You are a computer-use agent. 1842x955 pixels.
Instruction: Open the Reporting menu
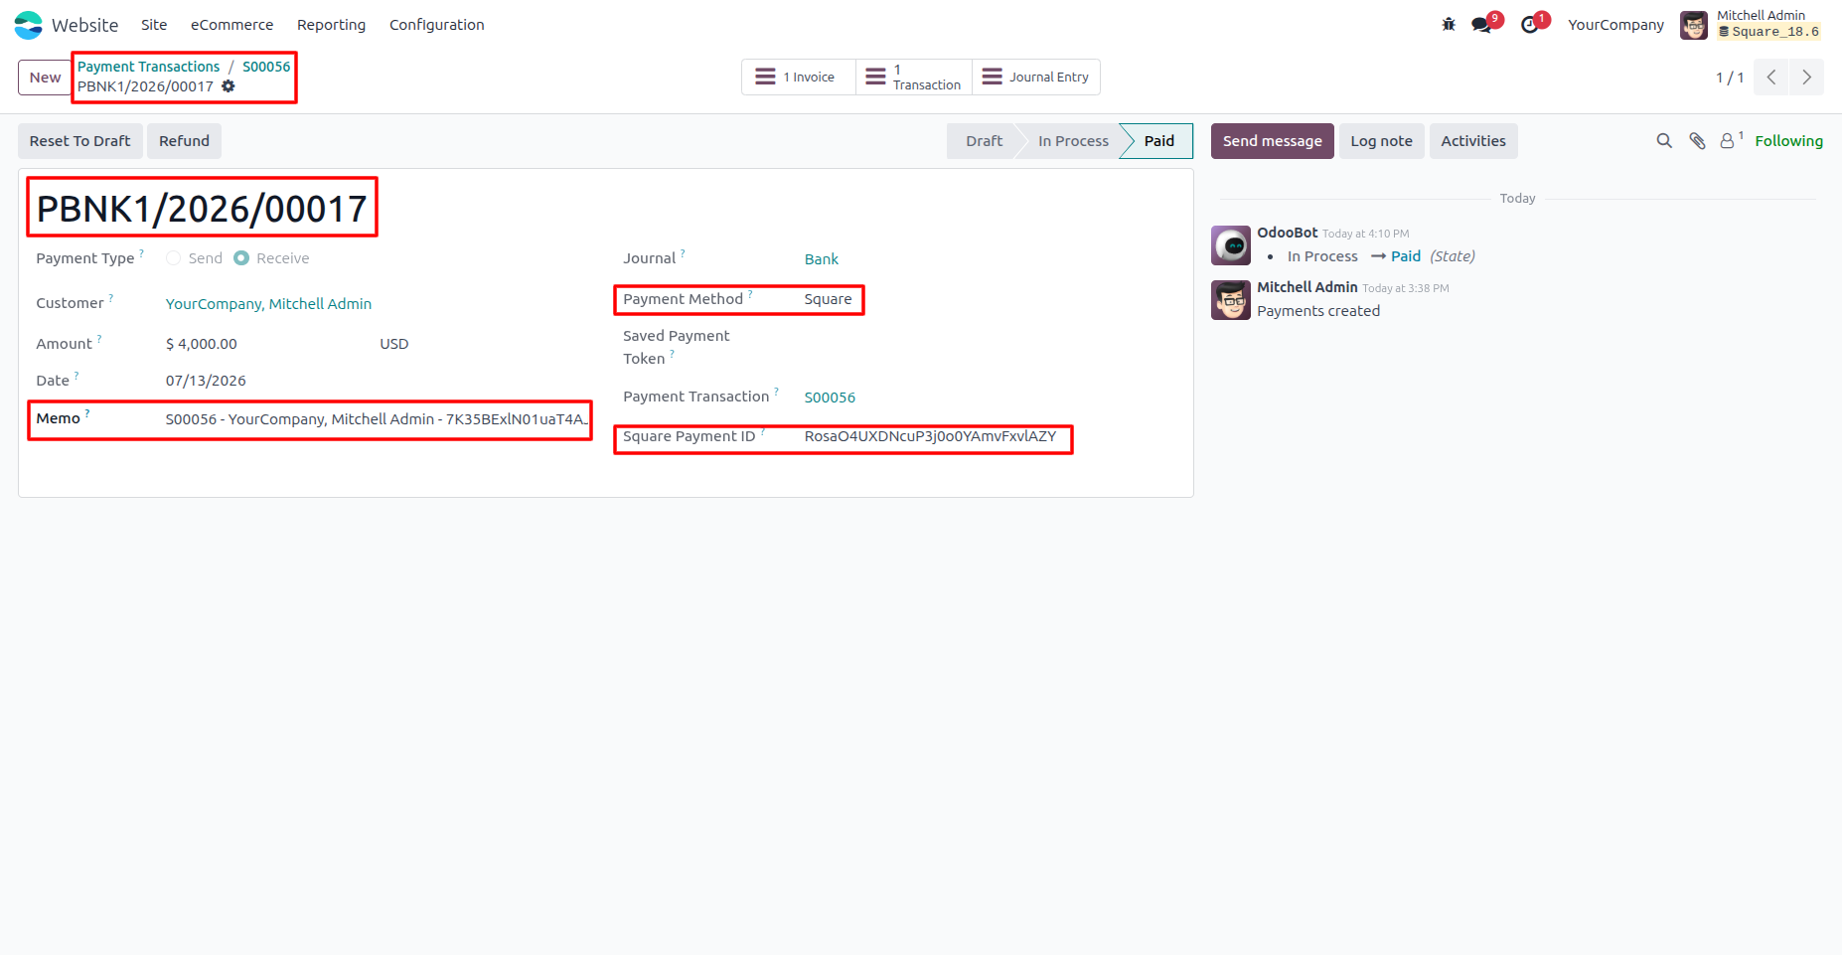331,25
